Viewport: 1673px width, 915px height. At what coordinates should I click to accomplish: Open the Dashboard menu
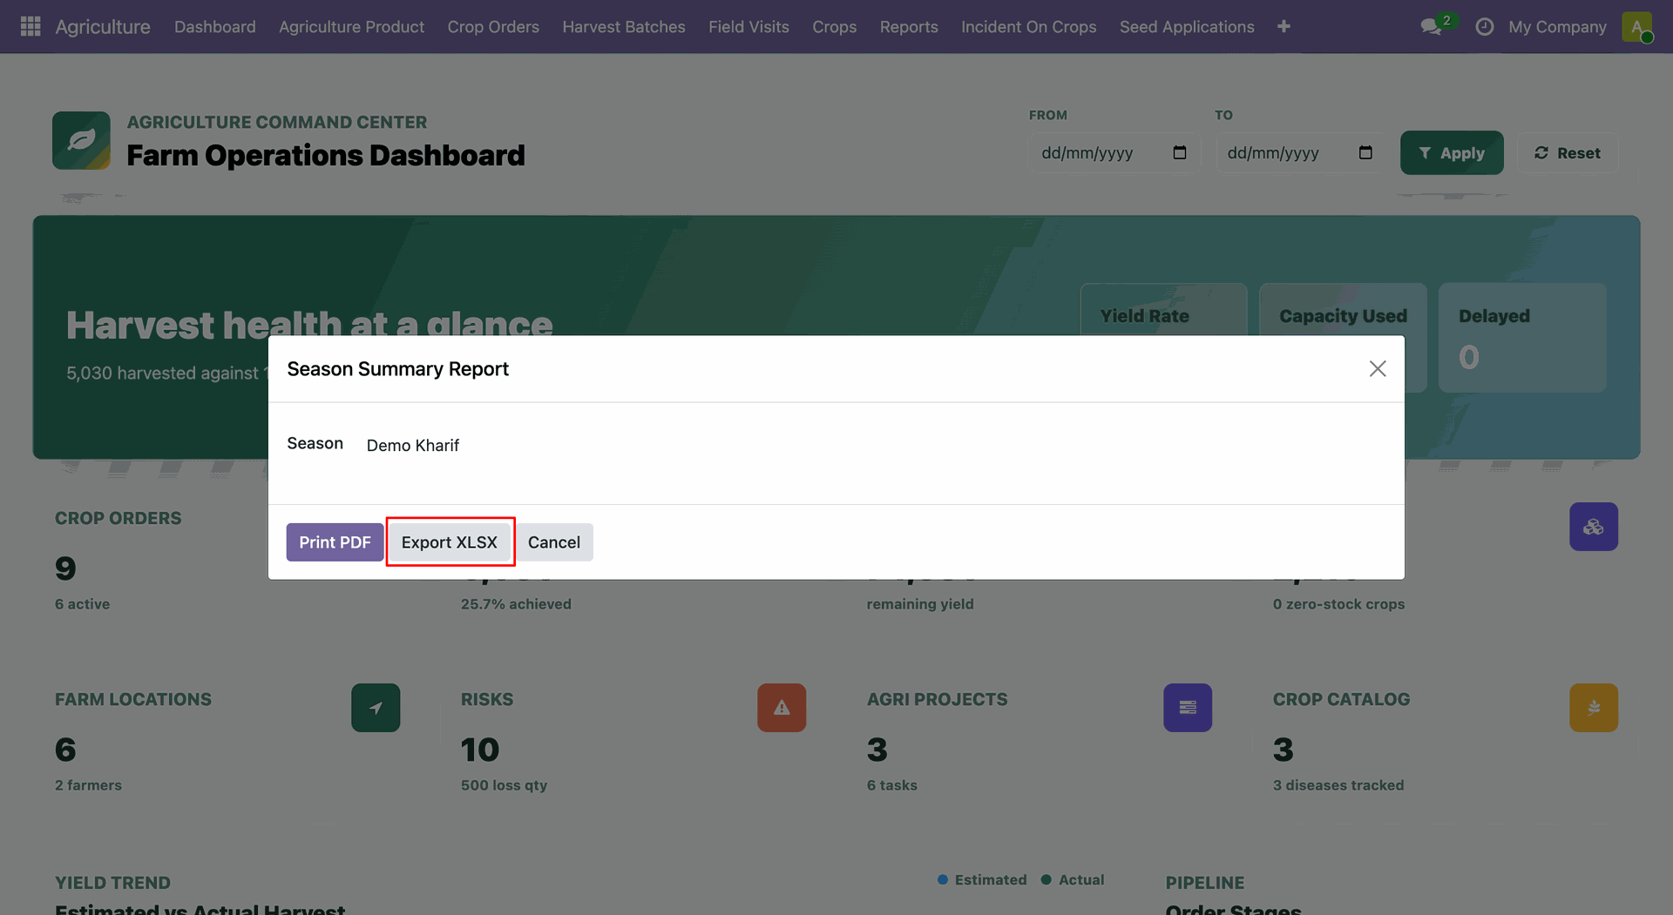215,27
